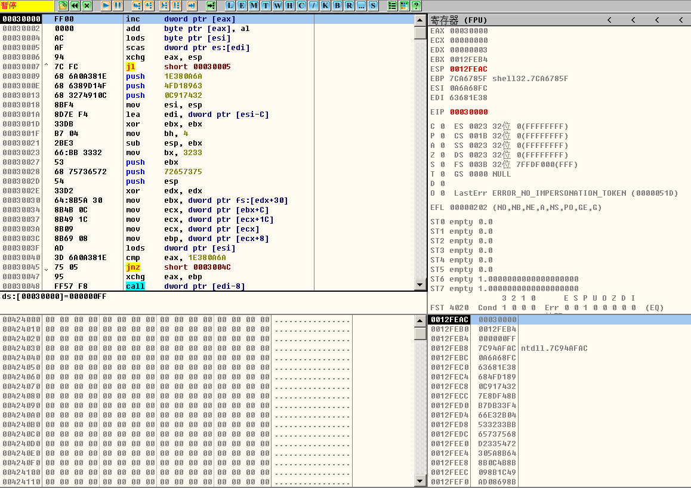This screenshot has height=488, width=691.
Task: Open help using the ? toolbar button
Action: pyautogui.click(x=417, y=5)
